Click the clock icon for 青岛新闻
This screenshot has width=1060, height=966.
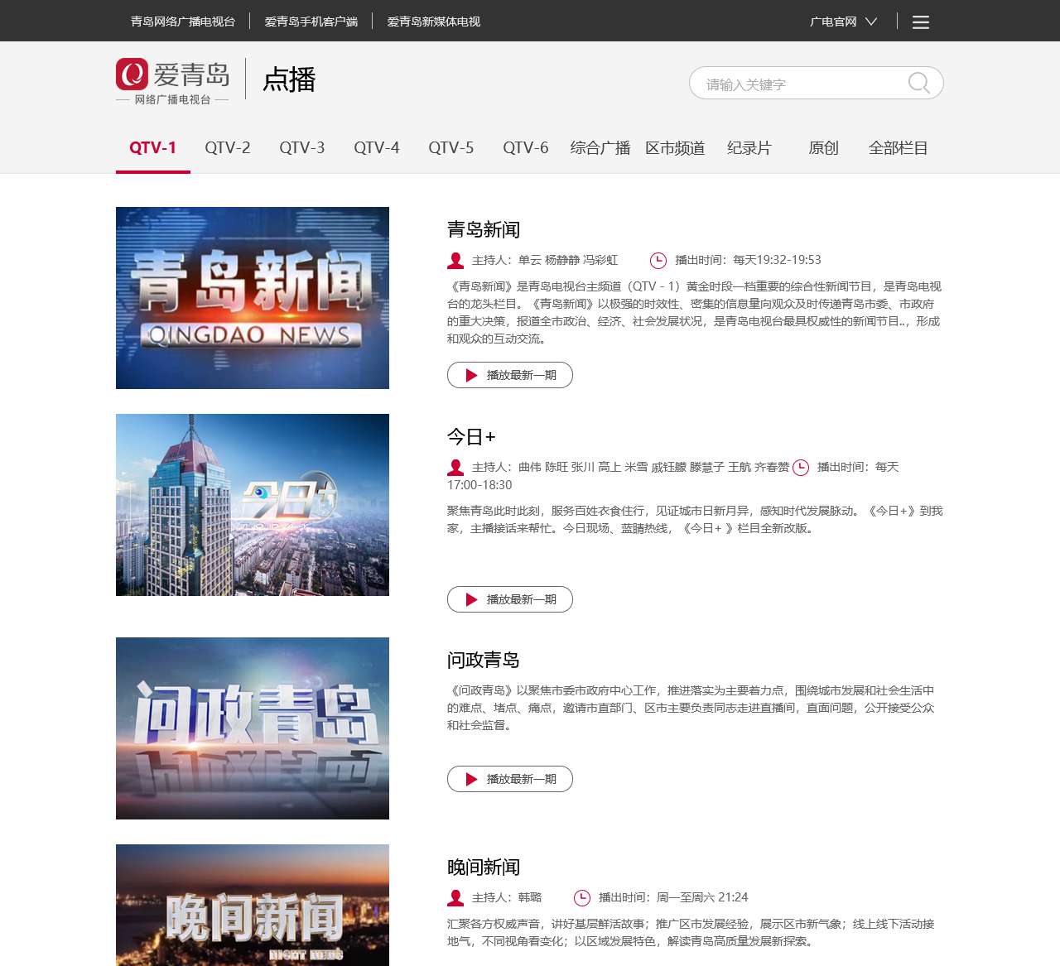(658, 261)
